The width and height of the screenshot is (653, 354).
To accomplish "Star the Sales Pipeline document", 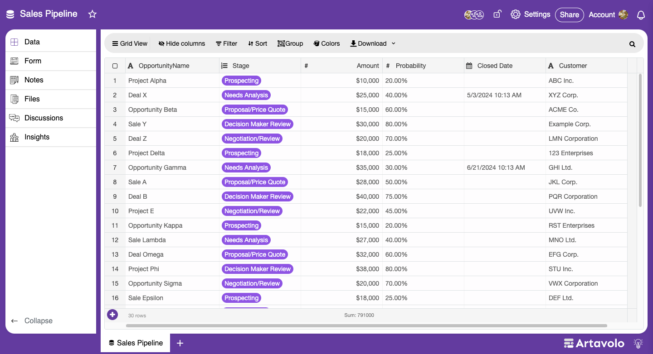I will pos(93,14).
